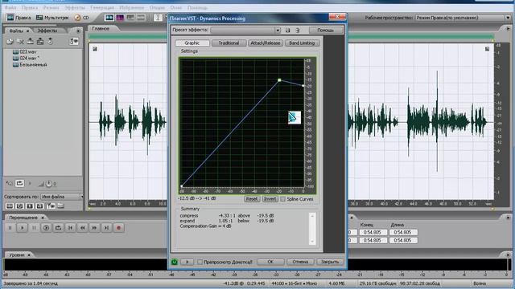Click the Отмена cancel button
Viewport: 515px width, 289px height.
tap(300, 262)
